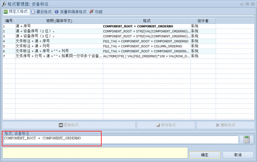The width and height of the screenshot is (257, 162).
Task: Click the 保存格式 button
Action: [166, 125]
